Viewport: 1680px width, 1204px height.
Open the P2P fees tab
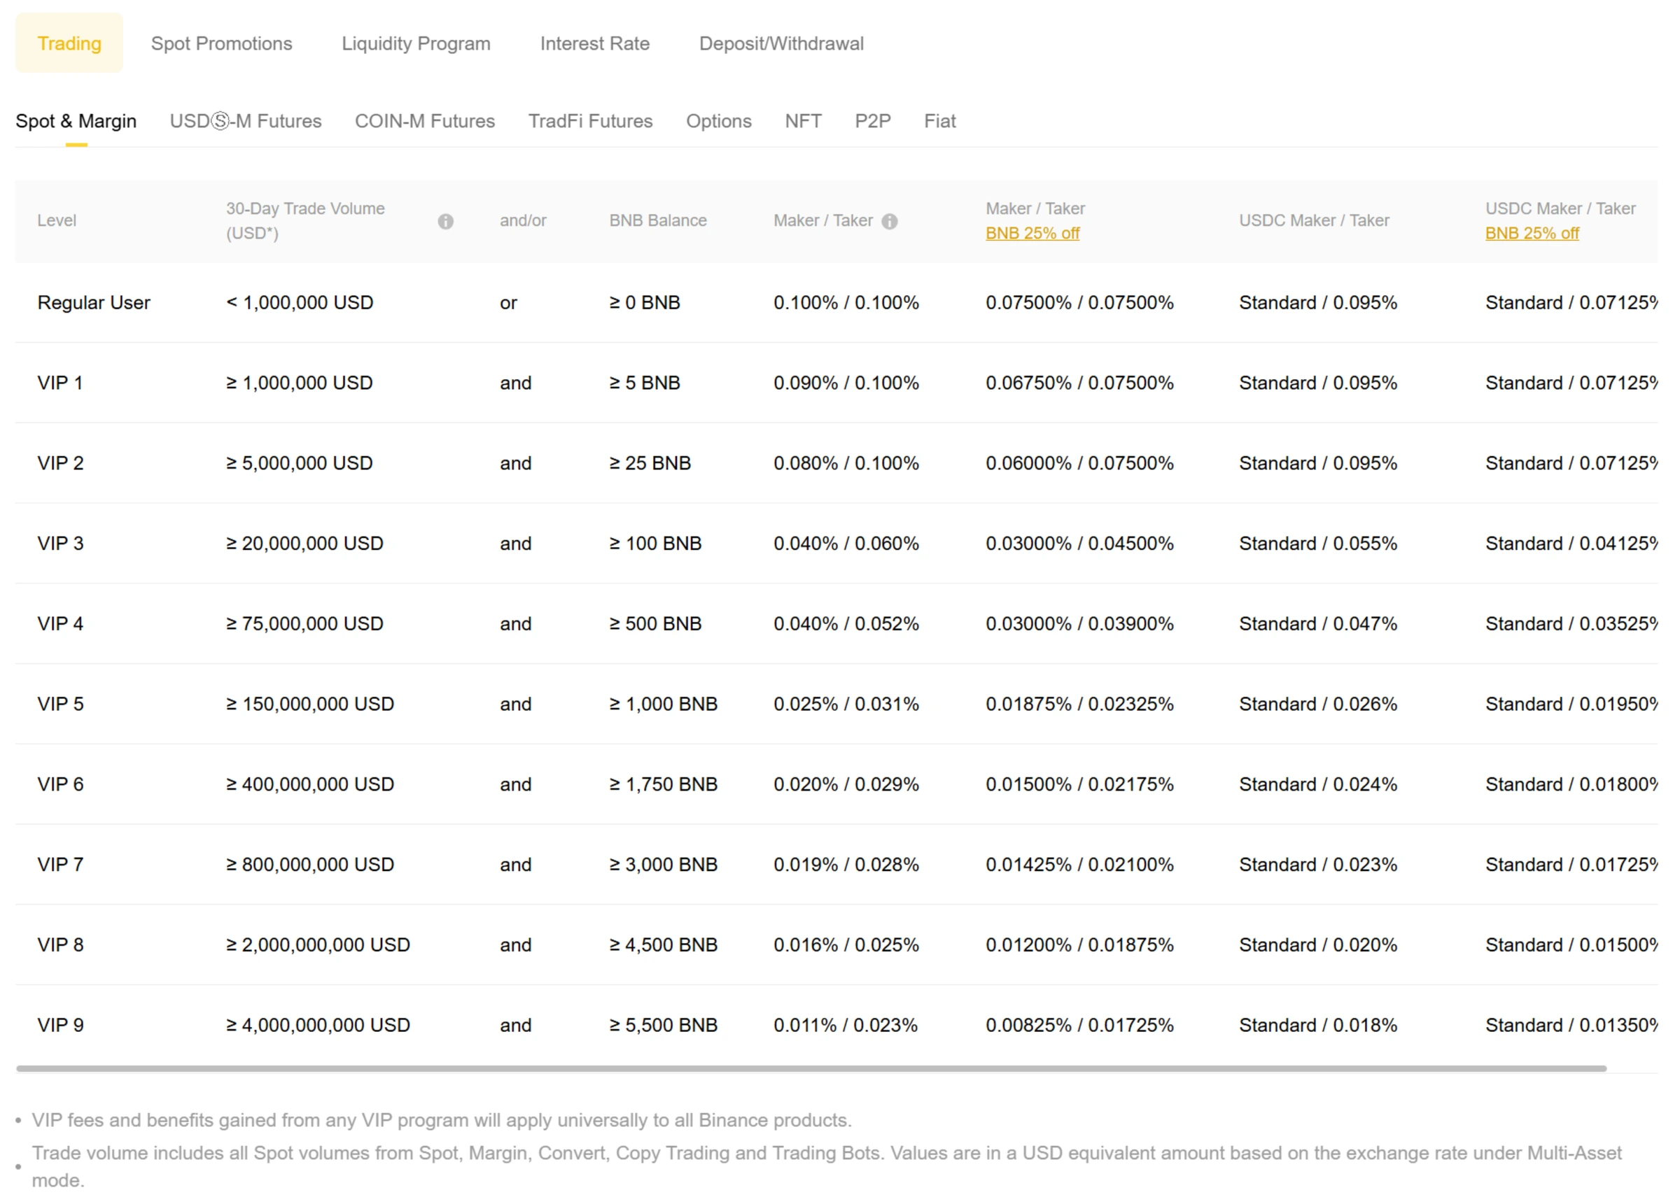873,121
